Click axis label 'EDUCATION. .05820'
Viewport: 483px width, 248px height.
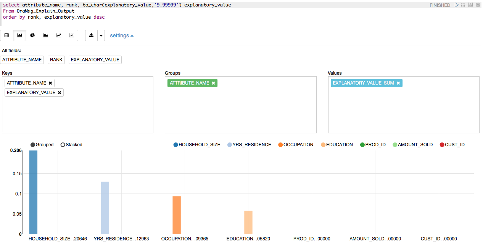pos(248,239)
